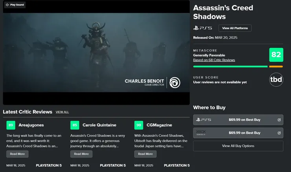This screenshot has height=172, width=291.
Task: Expand Carole Quintaine review with Read More
Action: [x=81, y=154]
